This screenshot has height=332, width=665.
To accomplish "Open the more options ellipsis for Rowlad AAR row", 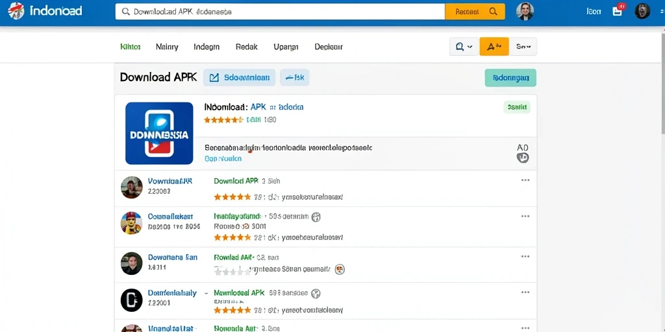I will [x=525, y=256].
